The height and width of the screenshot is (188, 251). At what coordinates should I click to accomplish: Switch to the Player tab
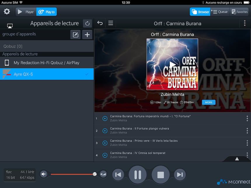click(26, 12)
